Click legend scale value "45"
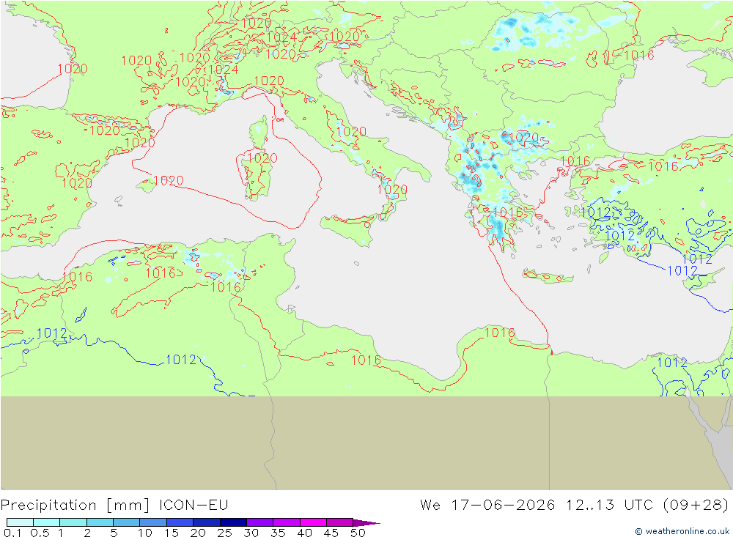 coord(331,533)
